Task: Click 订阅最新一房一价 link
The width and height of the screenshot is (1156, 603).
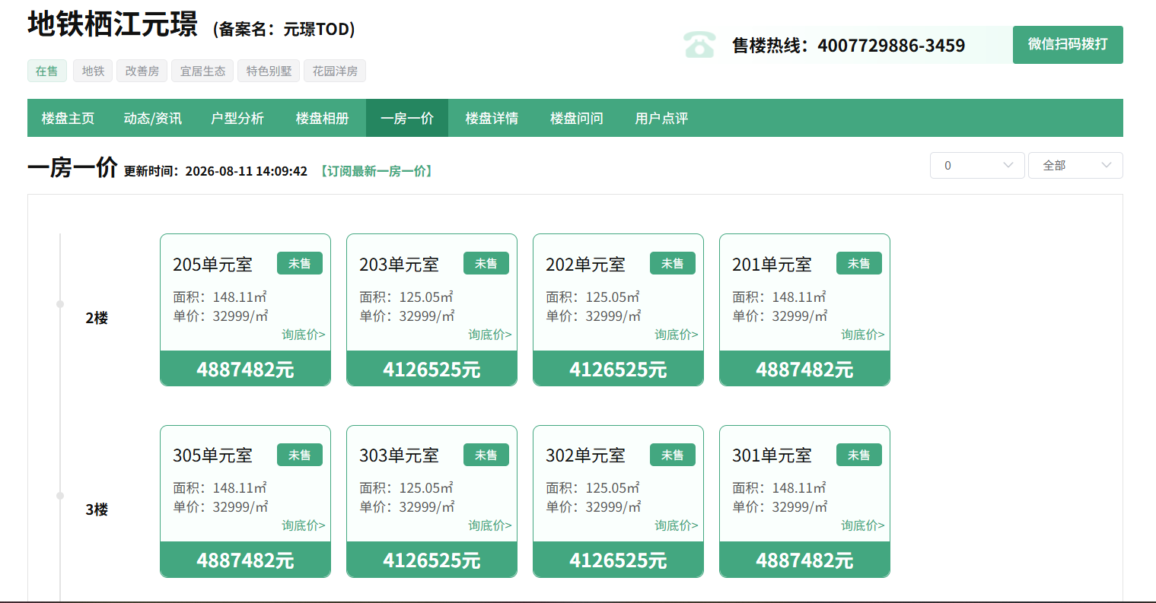Action: pos(377,171)
